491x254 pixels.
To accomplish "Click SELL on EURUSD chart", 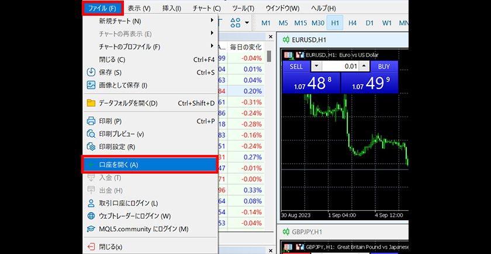I will click(x=296, y=66).
